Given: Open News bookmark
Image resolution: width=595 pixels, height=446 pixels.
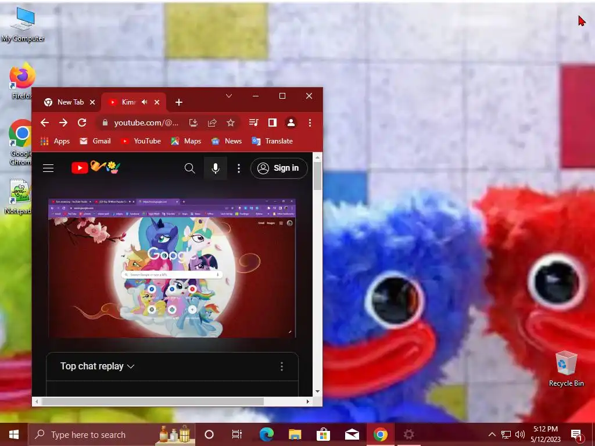Looking at the screenshot, I should coord(227,141).
